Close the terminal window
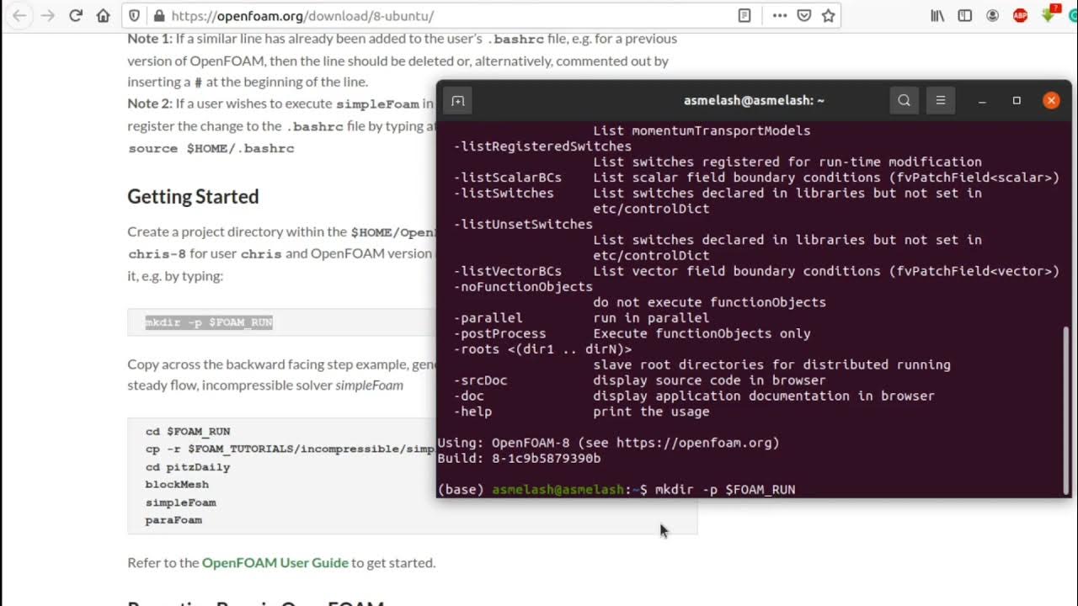Image resolution: width=1078 pixels, height=606 pixels. pyautogui.click(x=1051, y=100)
